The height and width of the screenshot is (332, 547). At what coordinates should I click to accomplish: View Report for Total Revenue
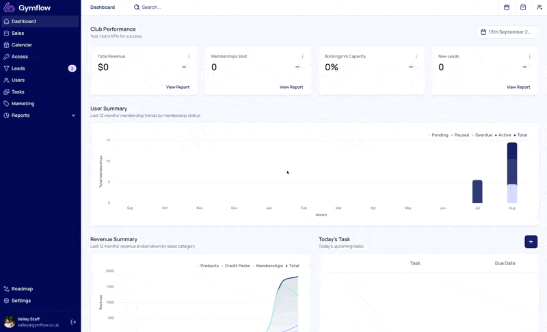[178, 87]
